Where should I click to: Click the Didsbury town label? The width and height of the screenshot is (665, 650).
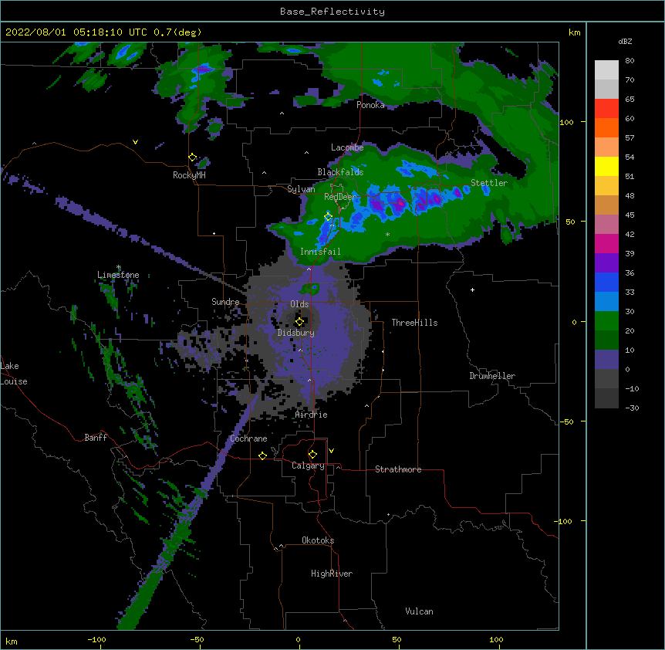click(296, 333)
